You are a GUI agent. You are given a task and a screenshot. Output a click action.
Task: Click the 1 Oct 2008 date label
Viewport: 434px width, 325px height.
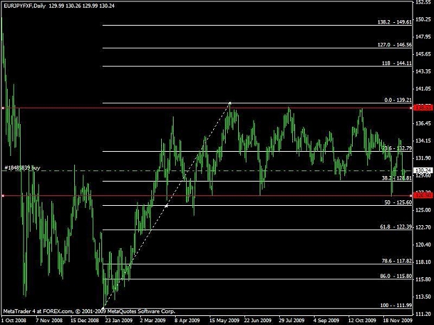pyautogui.click(x=14, y=320)
